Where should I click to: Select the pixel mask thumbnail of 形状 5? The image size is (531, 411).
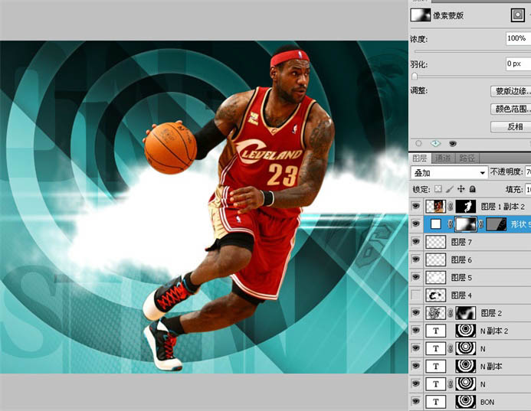click(x=466, y=224)
